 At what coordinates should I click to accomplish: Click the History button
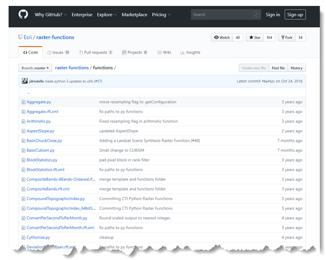(x=297, y=68)
